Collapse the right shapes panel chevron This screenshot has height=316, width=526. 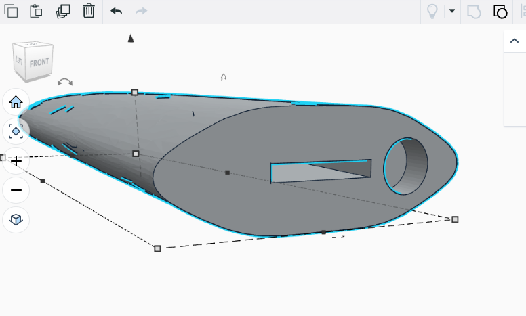click(514, 41)
